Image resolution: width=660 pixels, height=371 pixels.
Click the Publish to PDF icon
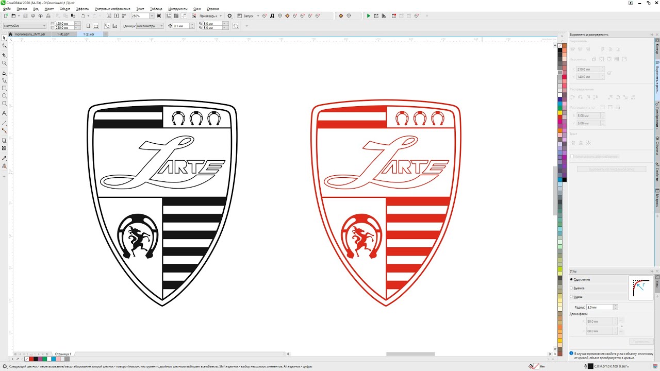pyautogui.click(x=124, y=16)
